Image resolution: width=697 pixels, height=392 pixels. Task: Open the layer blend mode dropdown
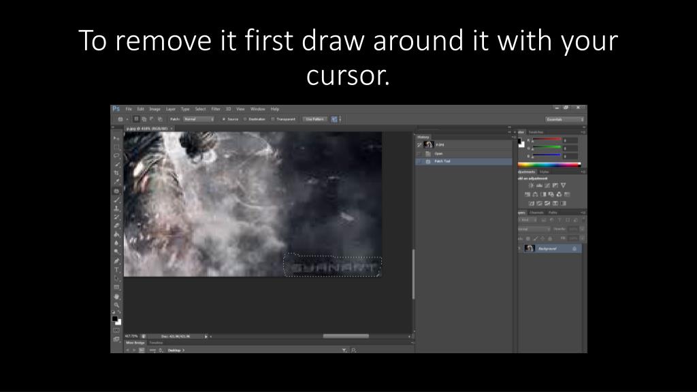pos(534,229)
